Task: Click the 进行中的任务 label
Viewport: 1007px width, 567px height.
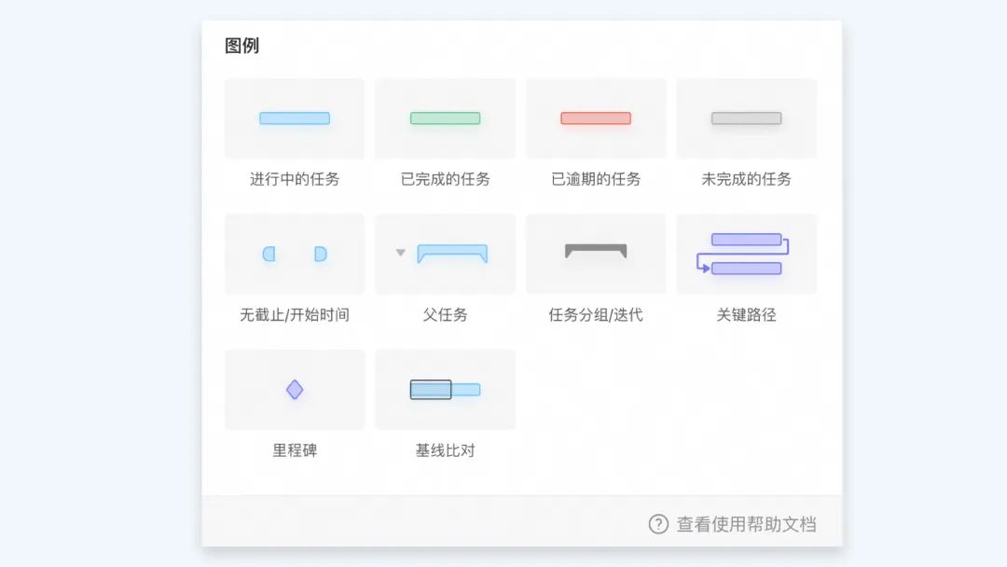Action: pyautogui.click(x=295, y=179)
